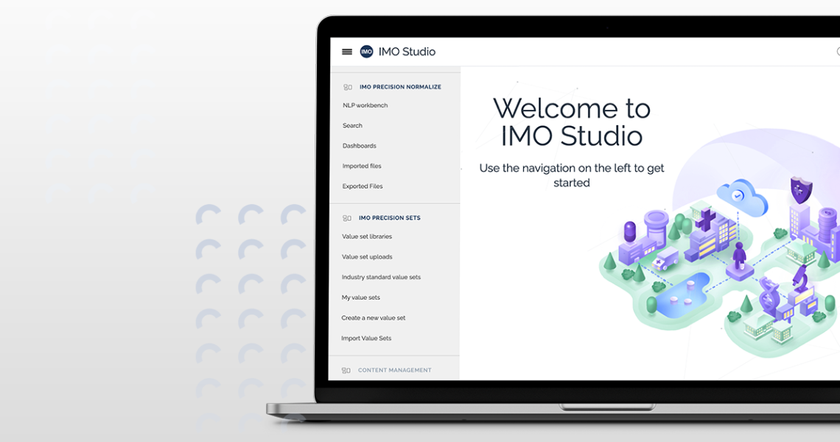Open the hamburger navigation menu
Screen dimensions: 840x442
pyautogui.click(x=346, y=52)
